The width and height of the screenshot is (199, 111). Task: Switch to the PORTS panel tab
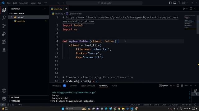114,86
